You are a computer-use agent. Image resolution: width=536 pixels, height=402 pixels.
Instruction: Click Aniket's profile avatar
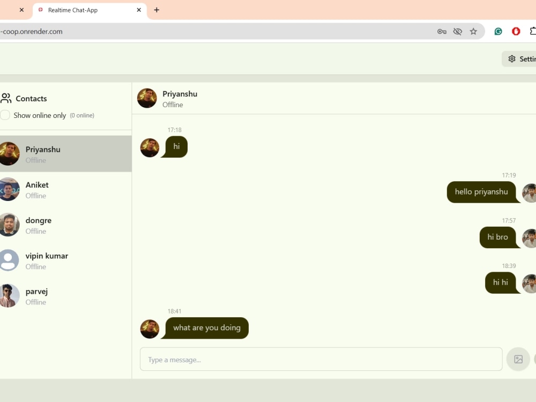tap(9, 189)
